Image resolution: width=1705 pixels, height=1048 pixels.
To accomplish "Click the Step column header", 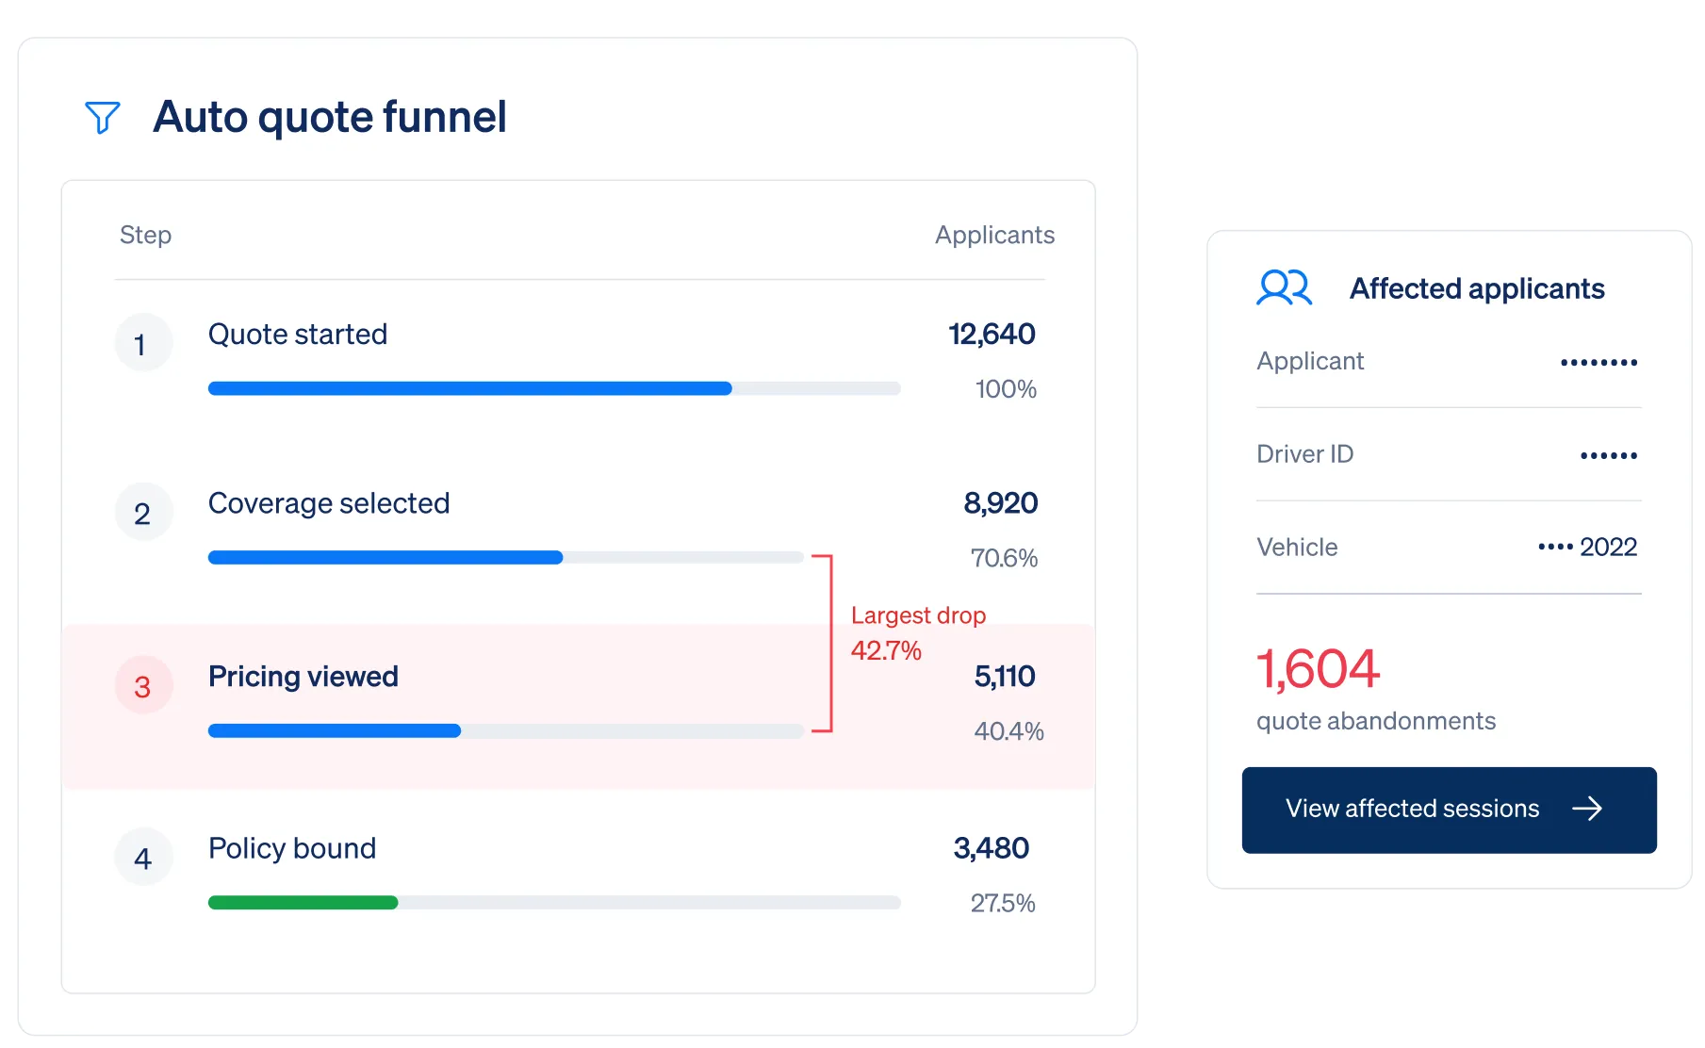I will 145,235.
